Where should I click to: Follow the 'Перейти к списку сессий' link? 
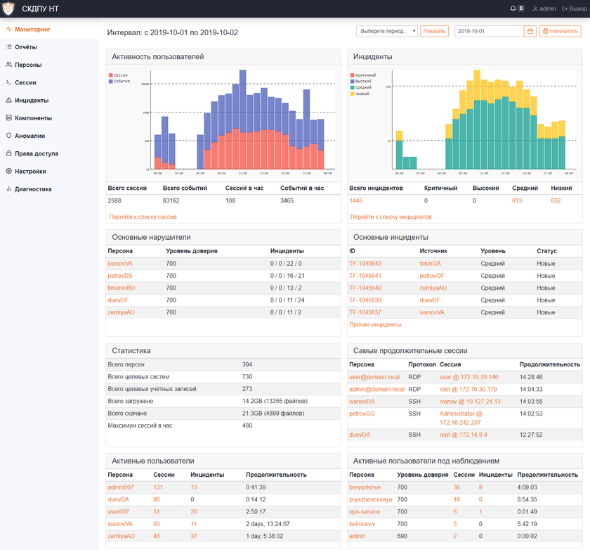142,217
